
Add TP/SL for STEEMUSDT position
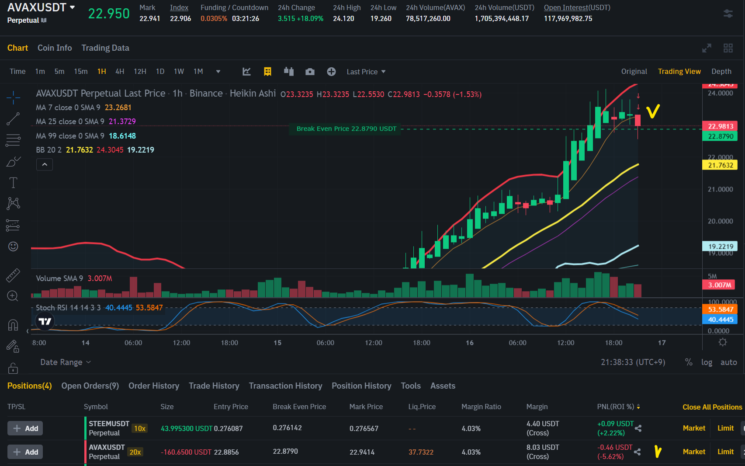tap(25, 428)
